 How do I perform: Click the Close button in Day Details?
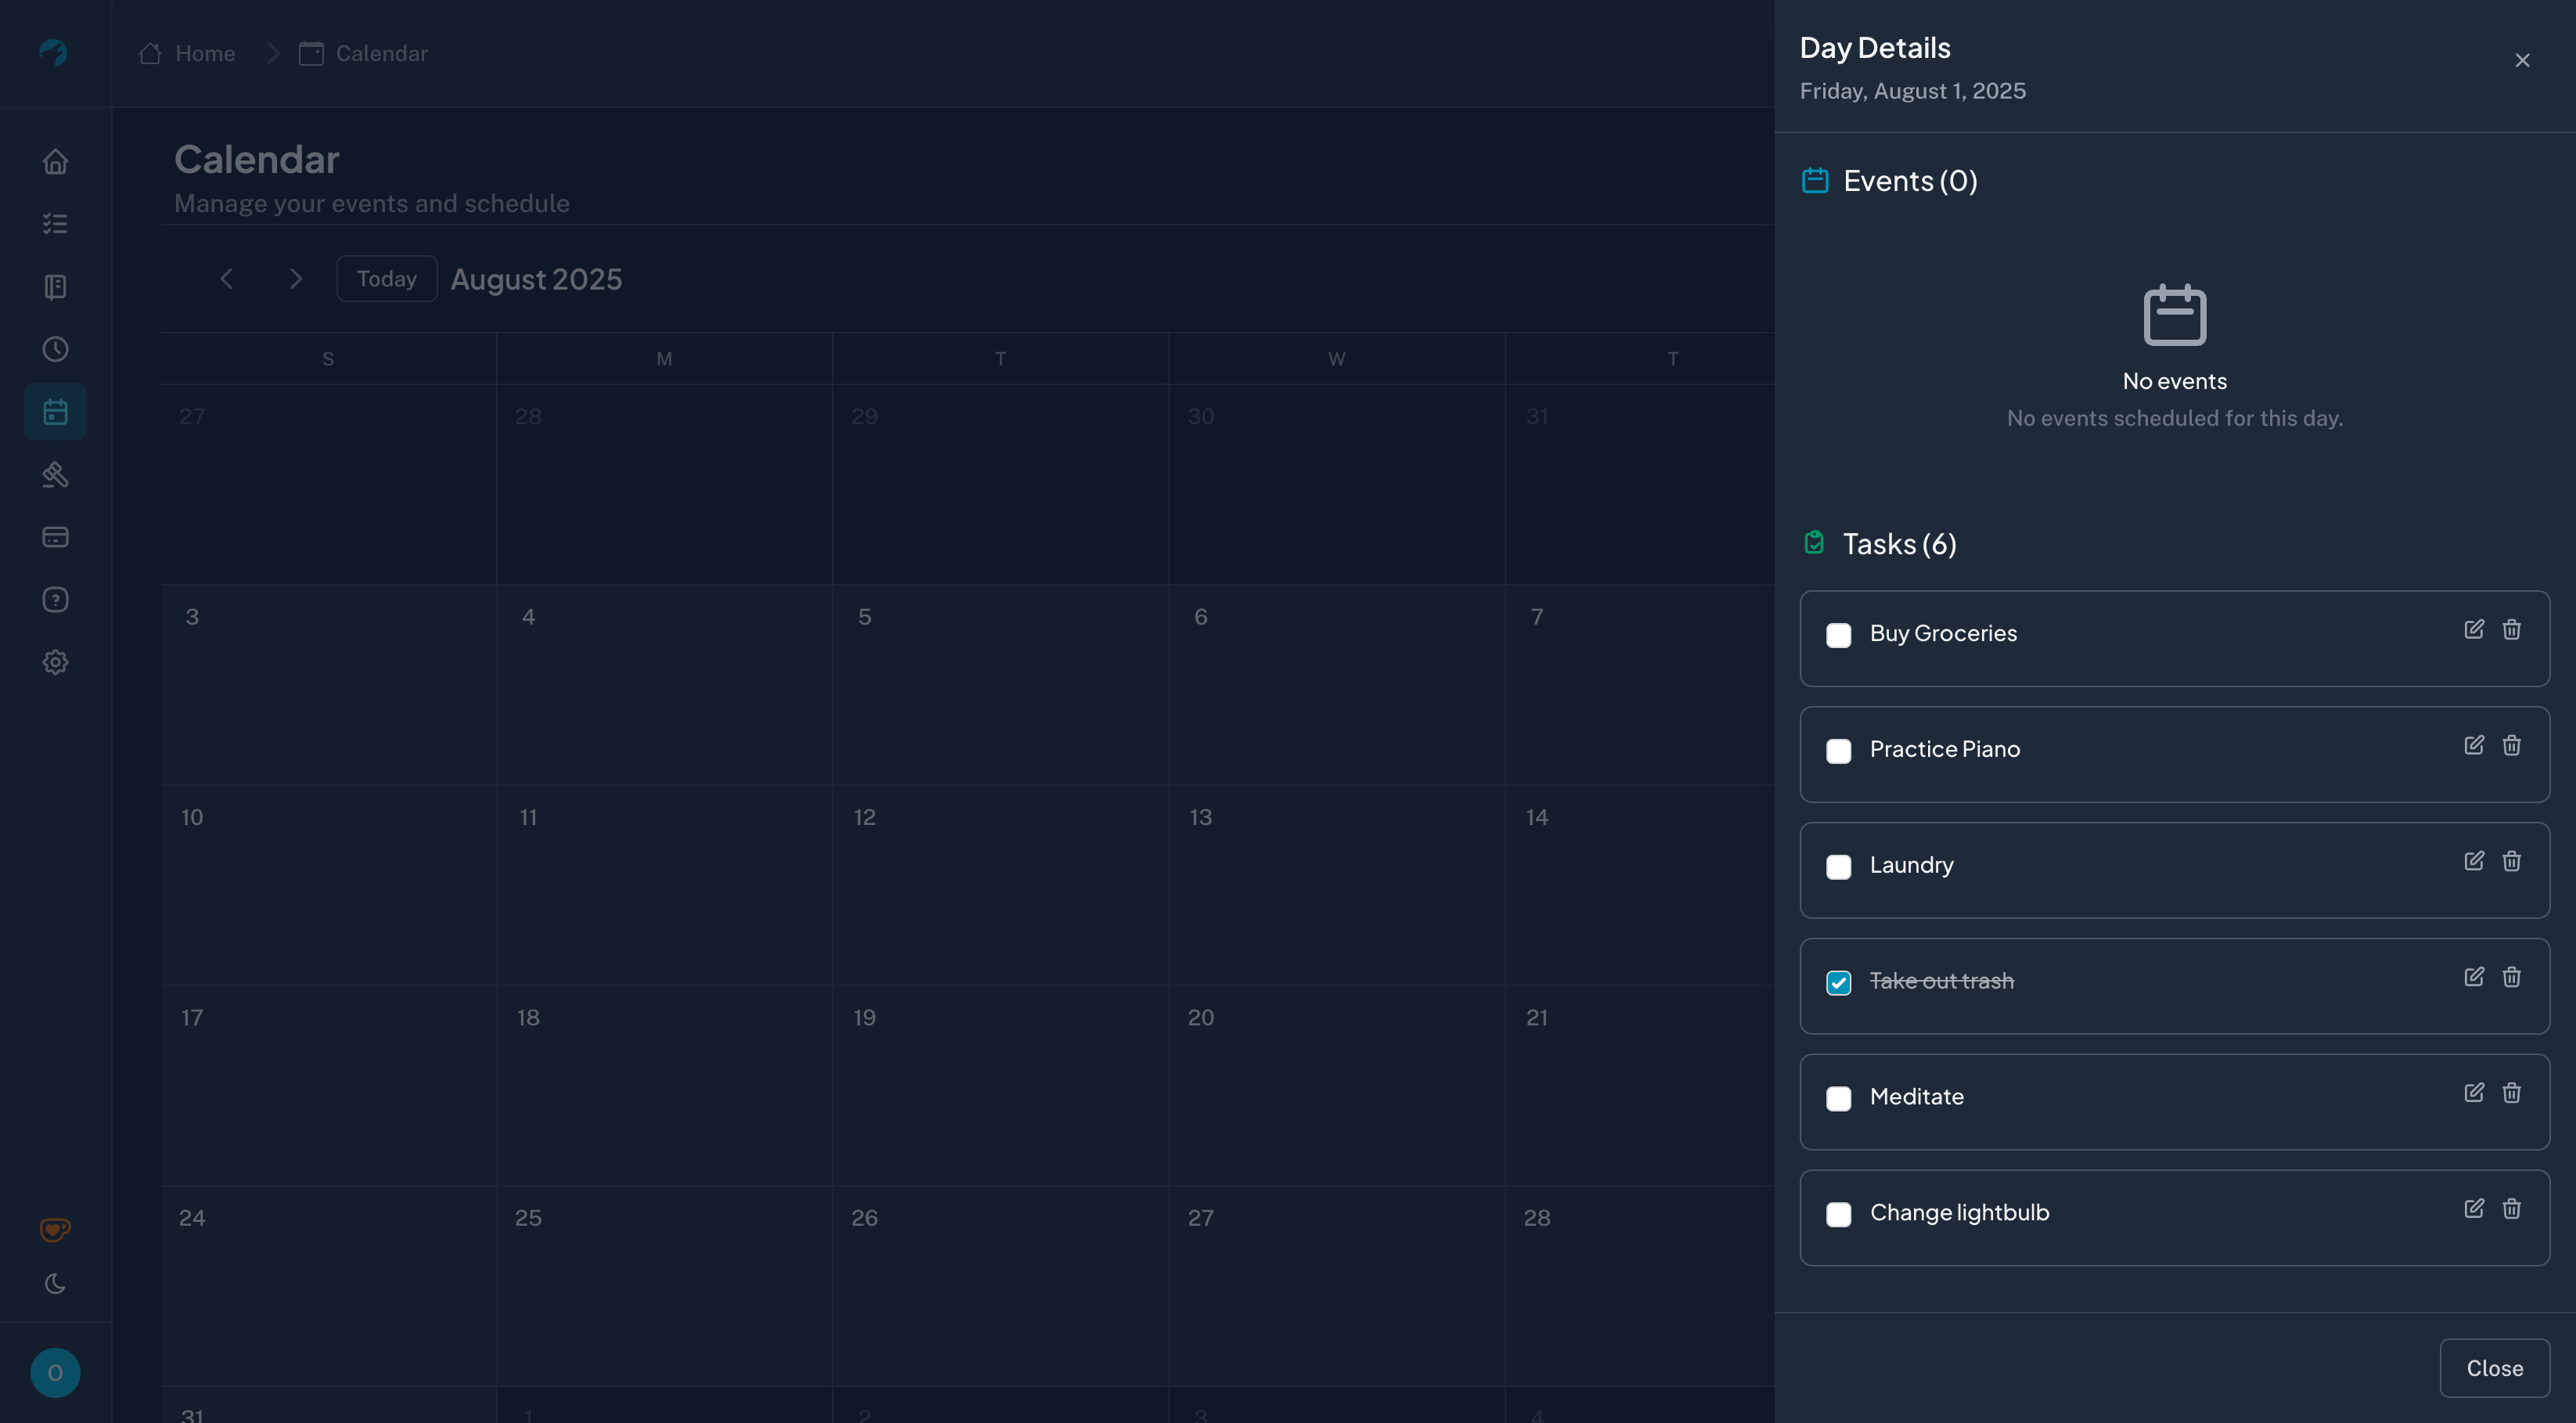click(x=2494, y=1368)
